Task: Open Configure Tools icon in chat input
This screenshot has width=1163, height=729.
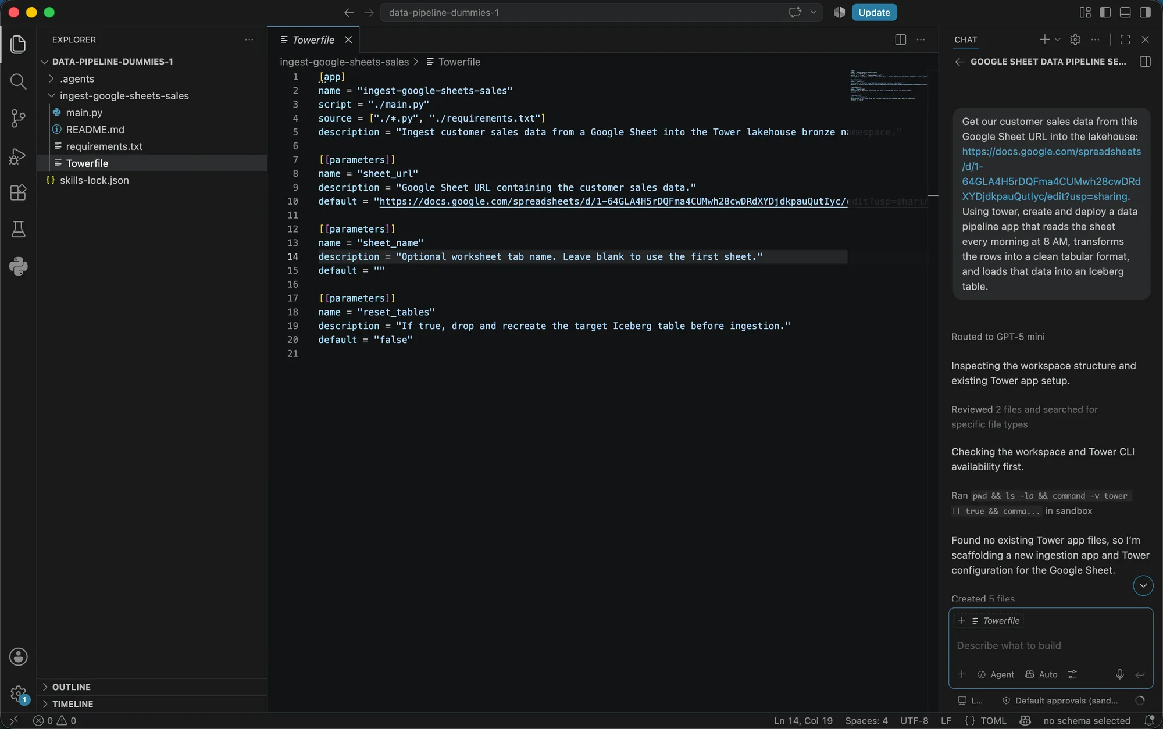Action: pos(1072,674)
